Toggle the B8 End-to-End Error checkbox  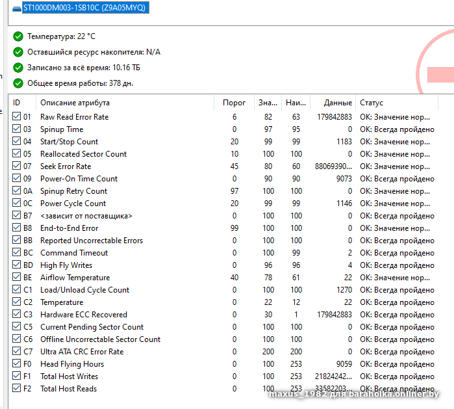coord(16,227)
